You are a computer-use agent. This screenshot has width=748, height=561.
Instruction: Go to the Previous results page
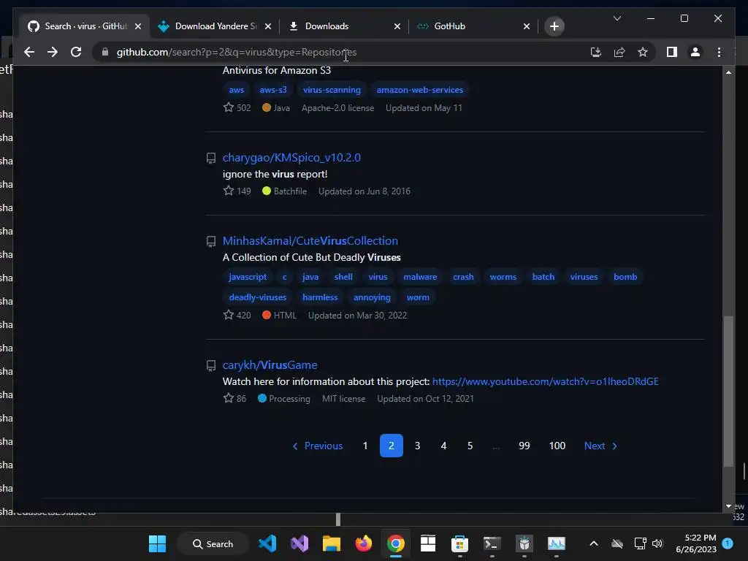[x=317, y=446]
